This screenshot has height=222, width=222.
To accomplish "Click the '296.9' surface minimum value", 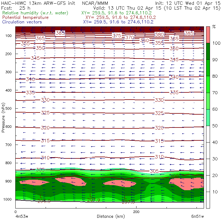I will [44, 201].
